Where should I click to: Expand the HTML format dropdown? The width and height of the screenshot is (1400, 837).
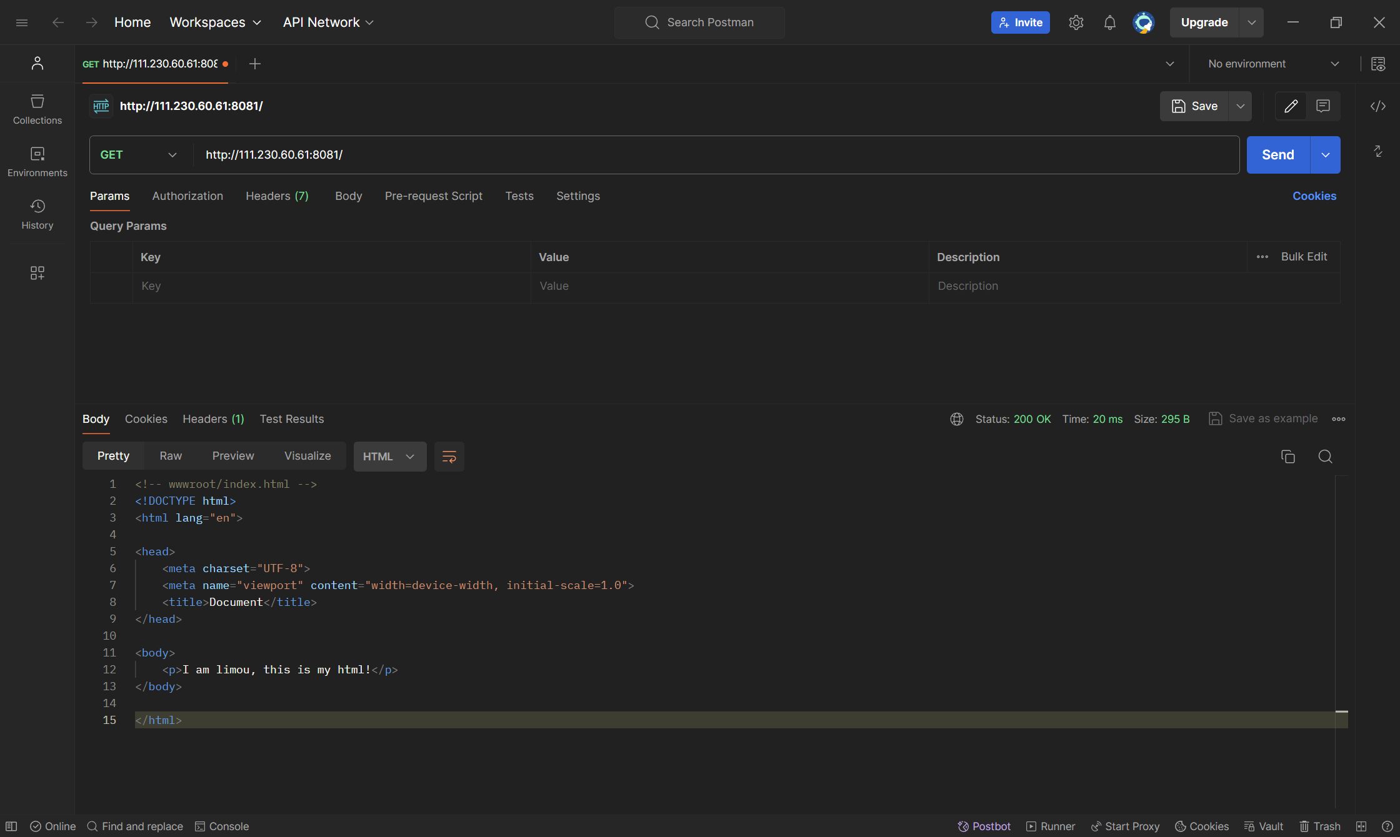[389, 457]
